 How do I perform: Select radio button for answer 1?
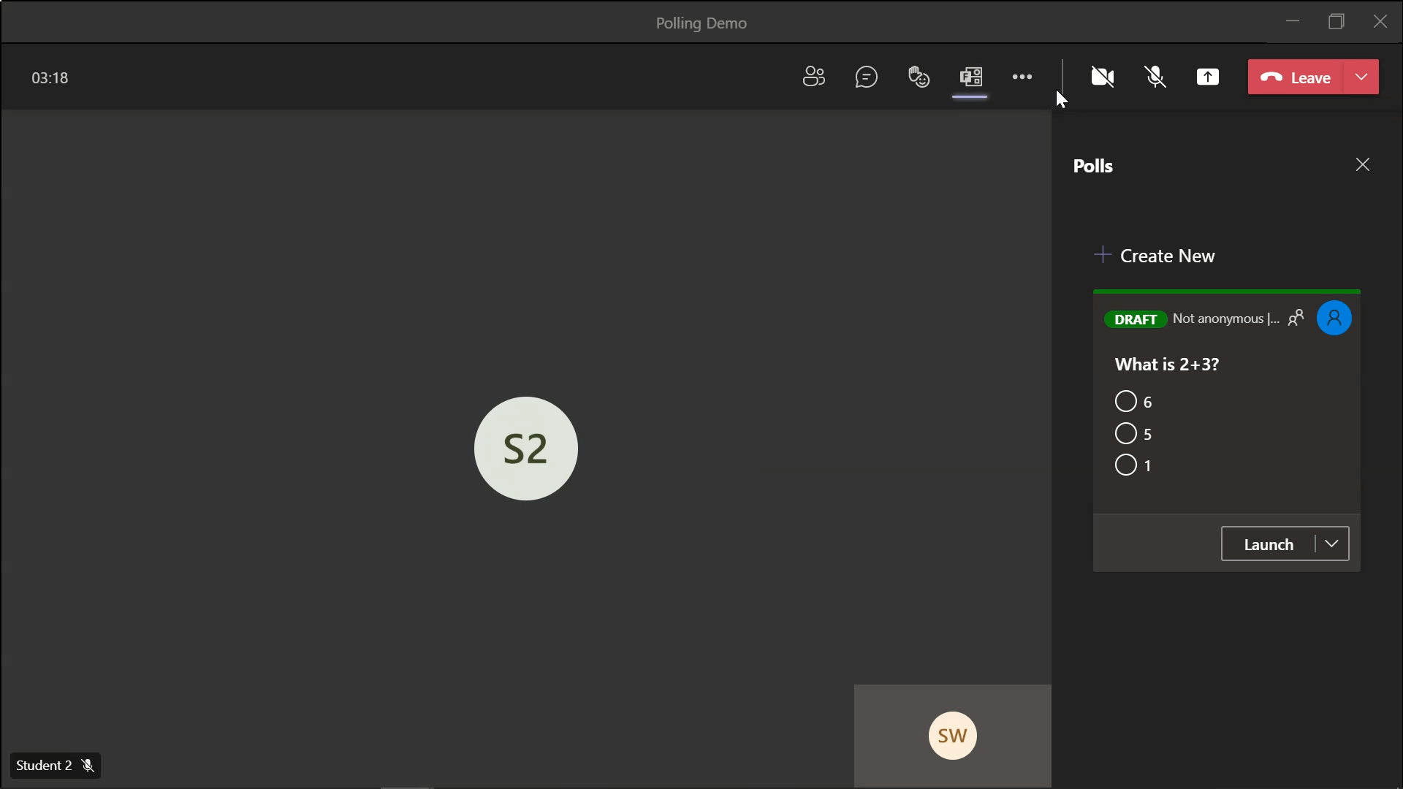pos(1125,465)
